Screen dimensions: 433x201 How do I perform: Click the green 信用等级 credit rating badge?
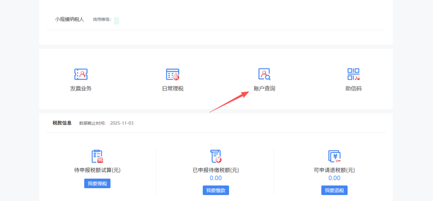[116, 21]
